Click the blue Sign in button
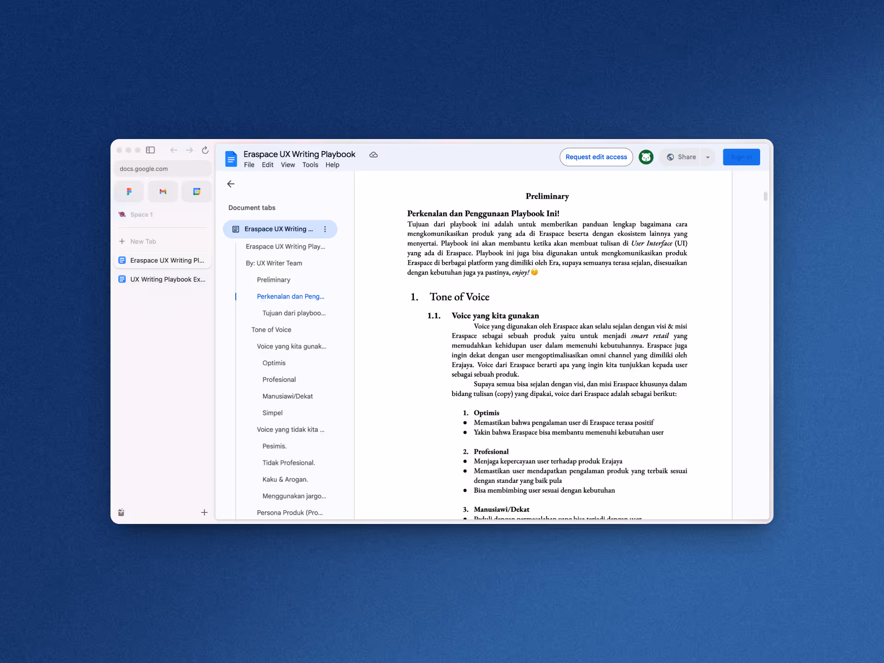 pyautogui.click(x=741, y=157)
